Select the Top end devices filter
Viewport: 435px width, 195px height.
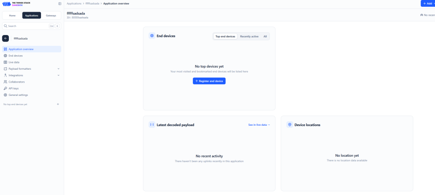225,36
